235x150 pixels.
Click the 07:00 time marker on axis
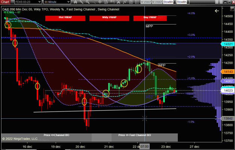coord(144,147)
